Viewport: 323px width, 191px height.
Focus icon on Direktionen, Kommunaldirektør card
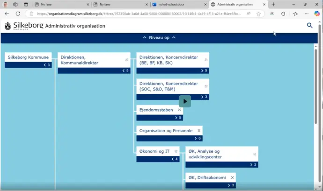127,60
